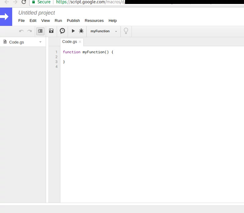Click the Undo icon in the toolbar
244x213 pixels.
[21, 31]
